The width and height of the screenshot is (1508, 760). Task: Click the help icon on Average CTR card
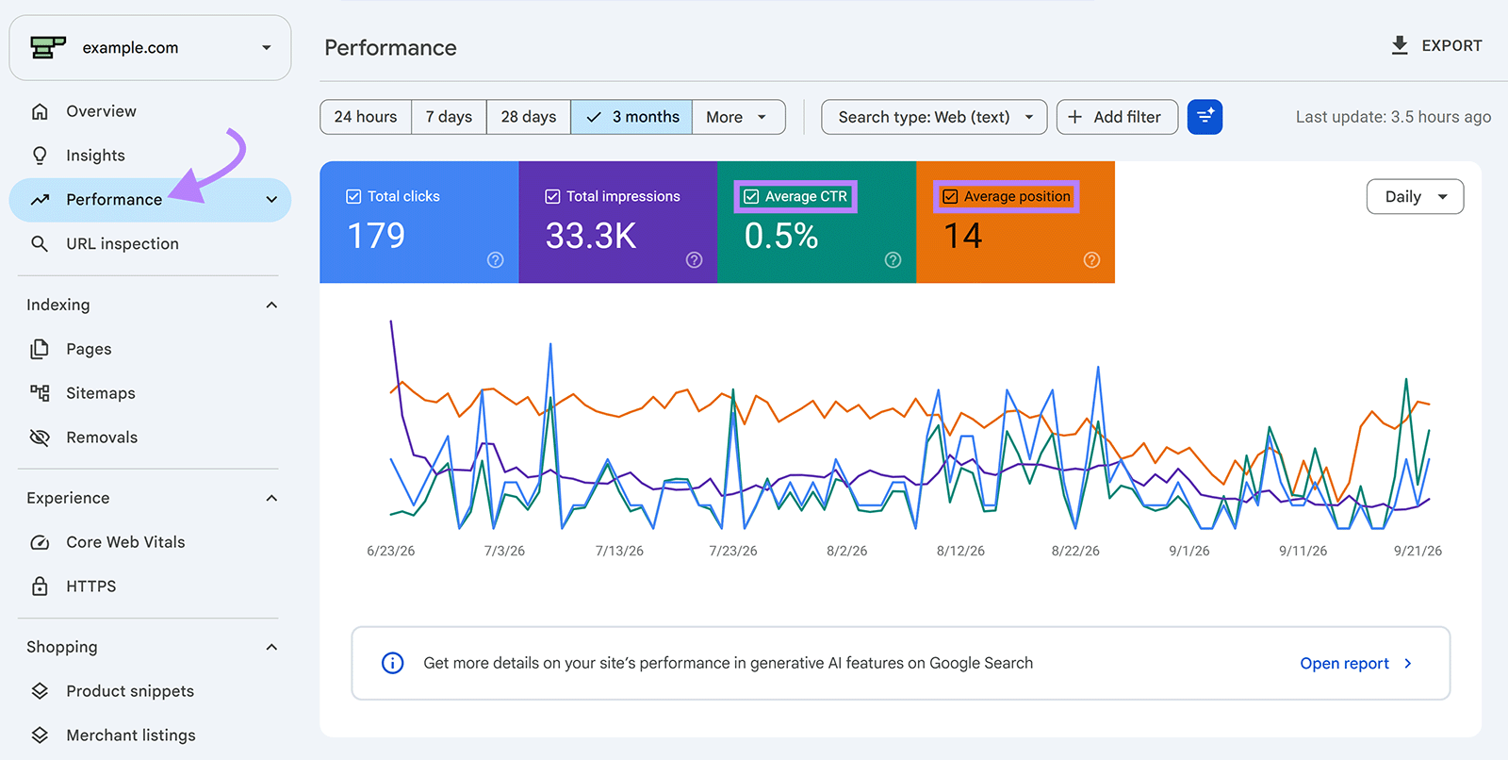click(893, 260)
